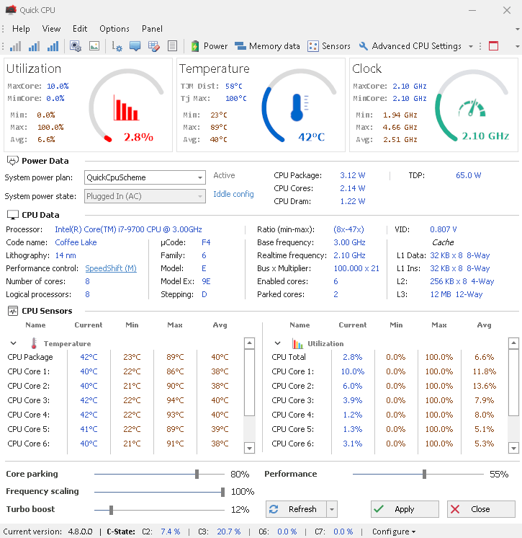Click the Coffee Lake code name value
Viewport: 522px width, 538px height.
coord(76,242)
